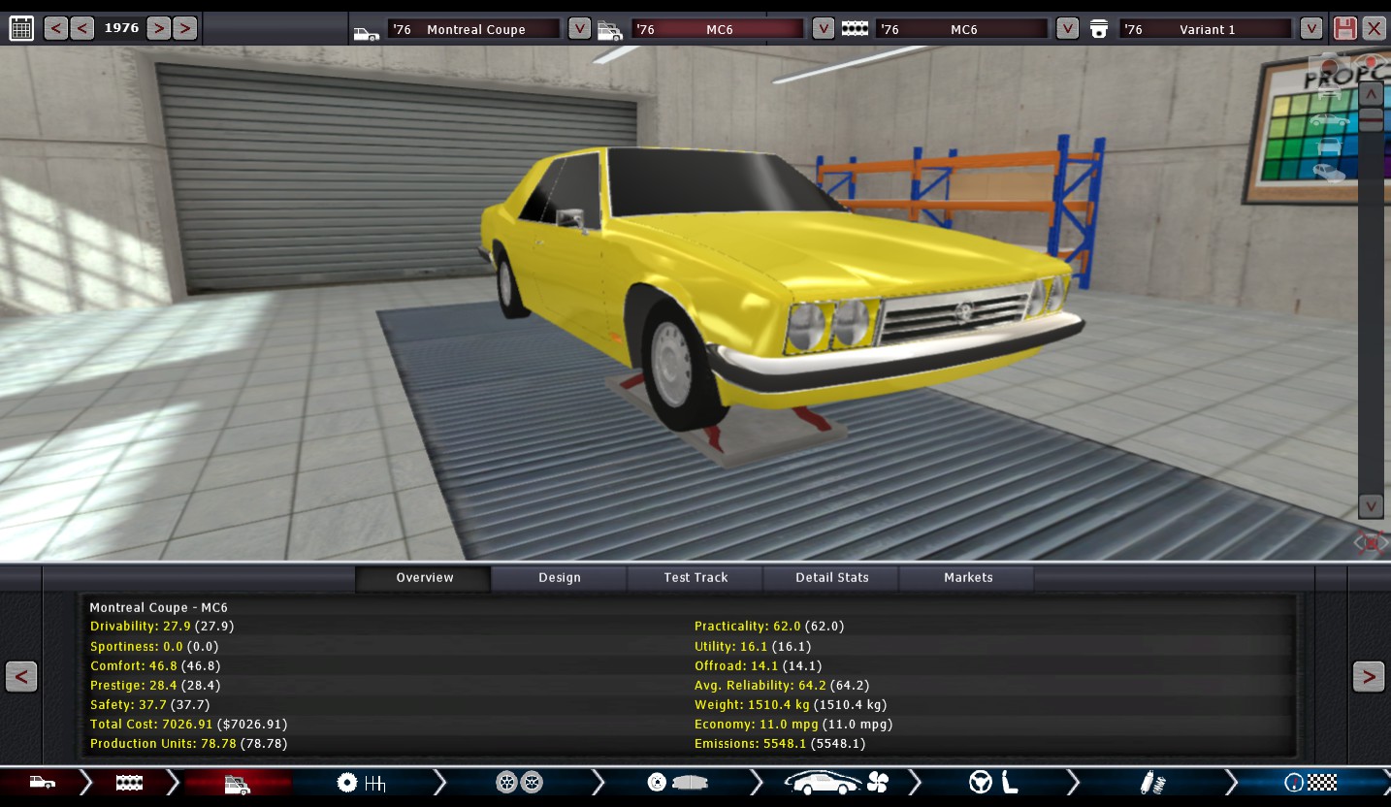Switch to perspective view car icon
1391x807 pixels.
tap(1328, 173)
